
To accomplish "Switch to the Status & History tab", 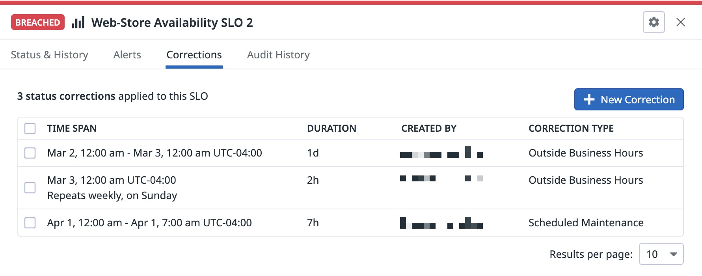I will coord(50,55).
